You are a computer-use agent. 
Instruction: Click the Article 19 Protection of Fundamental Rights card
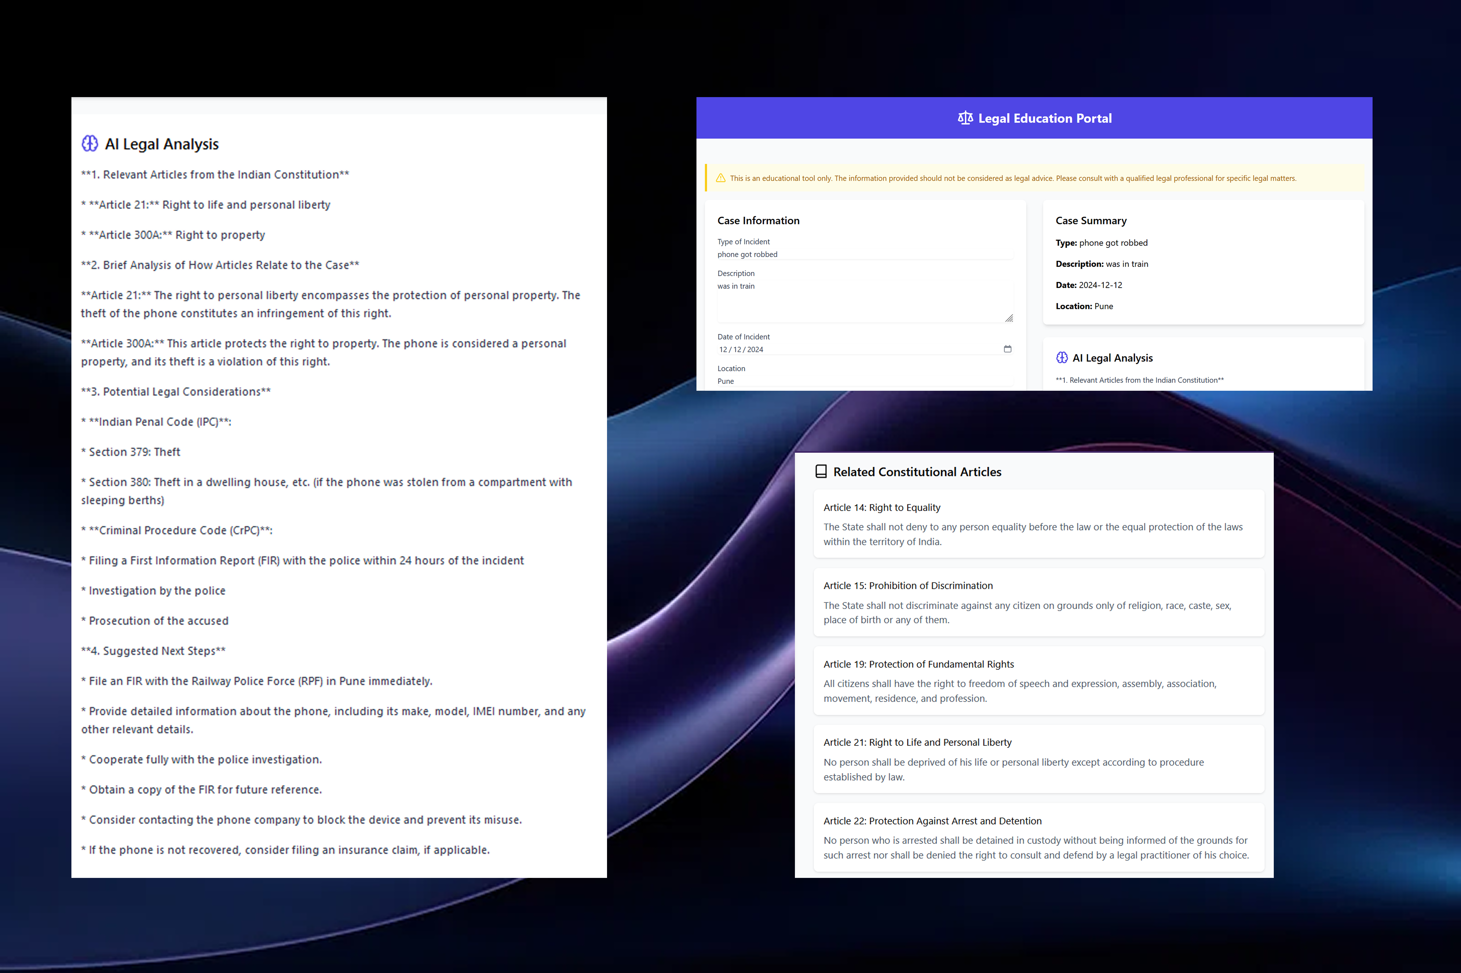(1038, 681)
